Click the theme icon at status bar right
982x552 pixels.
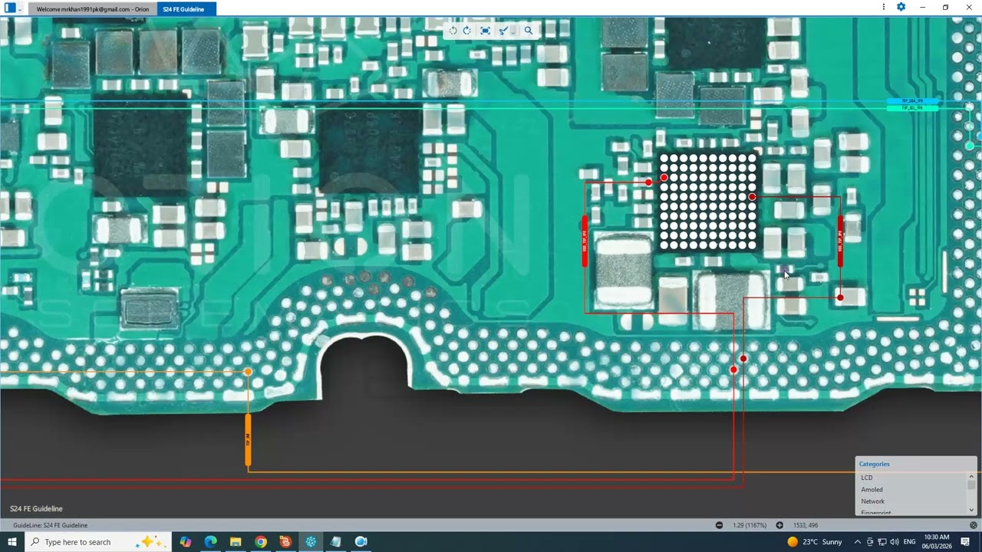point(975,525)
